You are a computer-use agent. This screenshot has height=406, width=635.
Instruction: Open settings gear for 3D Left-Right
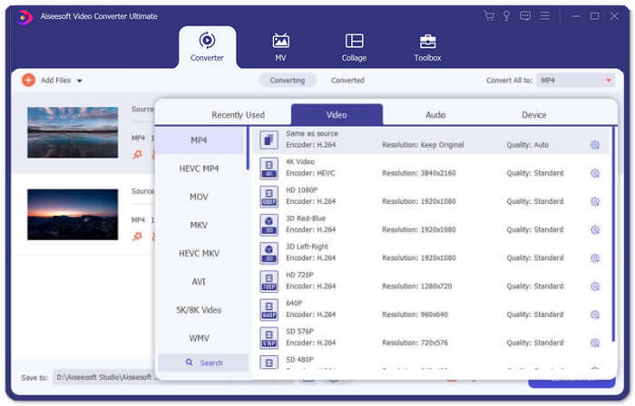tap(594, 258)
